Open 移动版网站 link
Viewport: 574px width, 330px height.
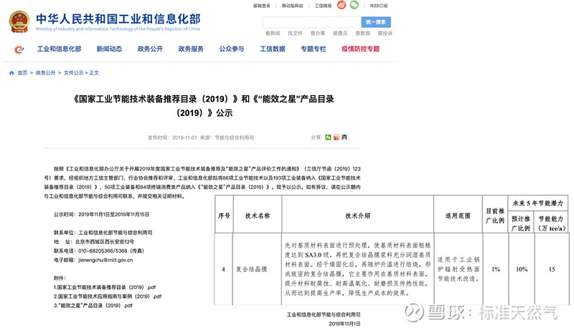tap(293, 6)
